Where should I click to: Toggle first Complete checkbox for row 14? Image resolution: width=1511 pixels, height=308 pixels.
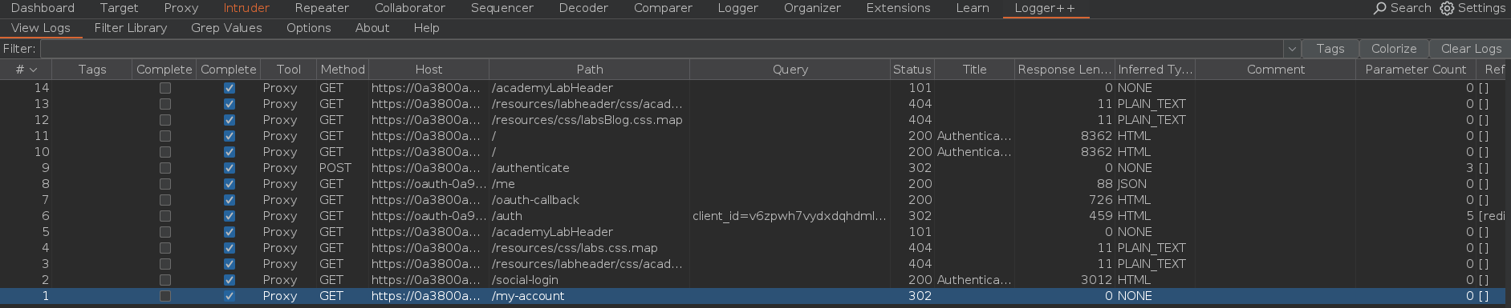[165, 88]
